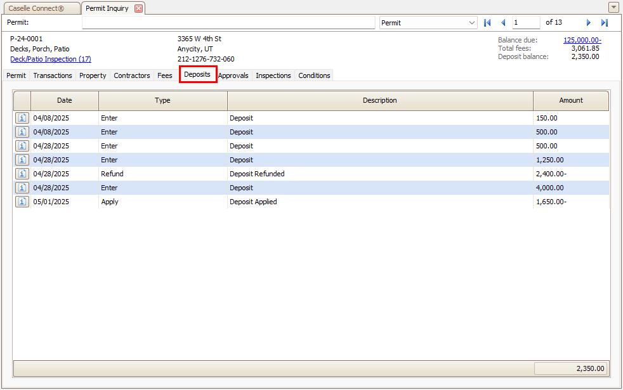
Task: Click the record number field showing 1
Action: [526, 23]
